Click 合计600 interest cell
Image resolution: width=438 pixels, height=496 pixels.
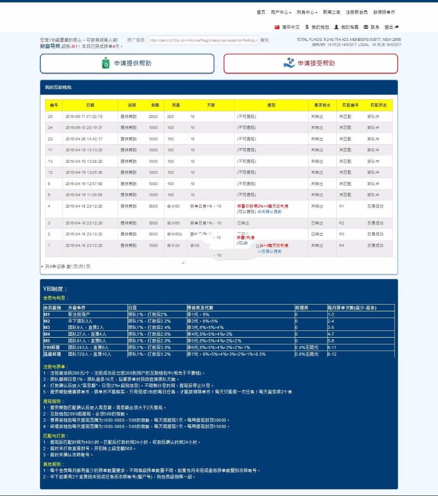[174, 234]
